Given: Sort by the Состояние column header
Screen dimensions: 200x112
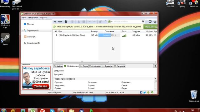Looking at the screenshot, I should pos(109,31).
